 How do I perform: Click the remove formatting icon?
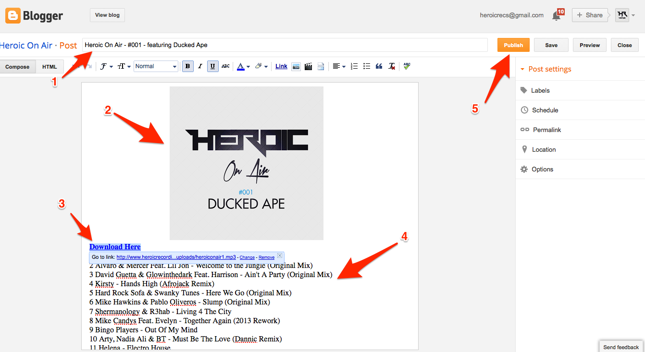(392, 66)
